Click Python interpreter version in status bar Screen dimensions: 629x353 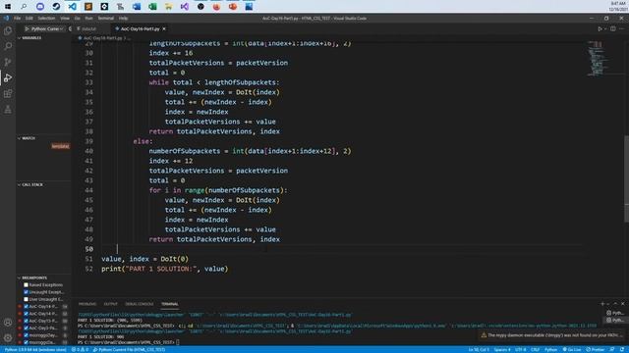[x=35, y=349]
